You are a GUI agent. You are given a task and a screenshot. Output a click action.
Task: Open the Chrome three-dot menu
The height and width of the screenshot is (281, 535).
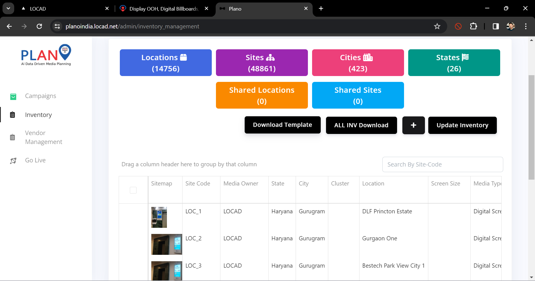pos(526,26)
